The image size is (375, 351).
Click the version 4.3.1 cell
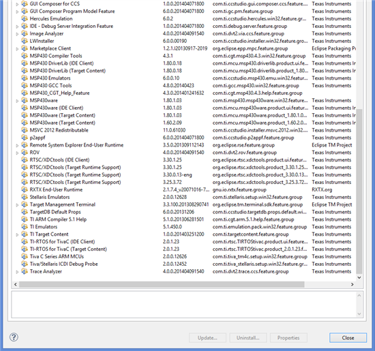coord(168,56)
